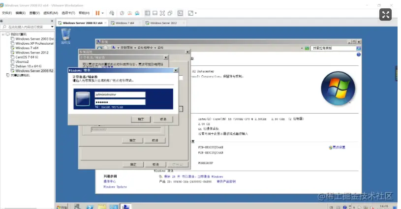Toggle the thumbnail bar view icon
The width and height of the screenshot is (401, 209).
(x=154, y=13)
